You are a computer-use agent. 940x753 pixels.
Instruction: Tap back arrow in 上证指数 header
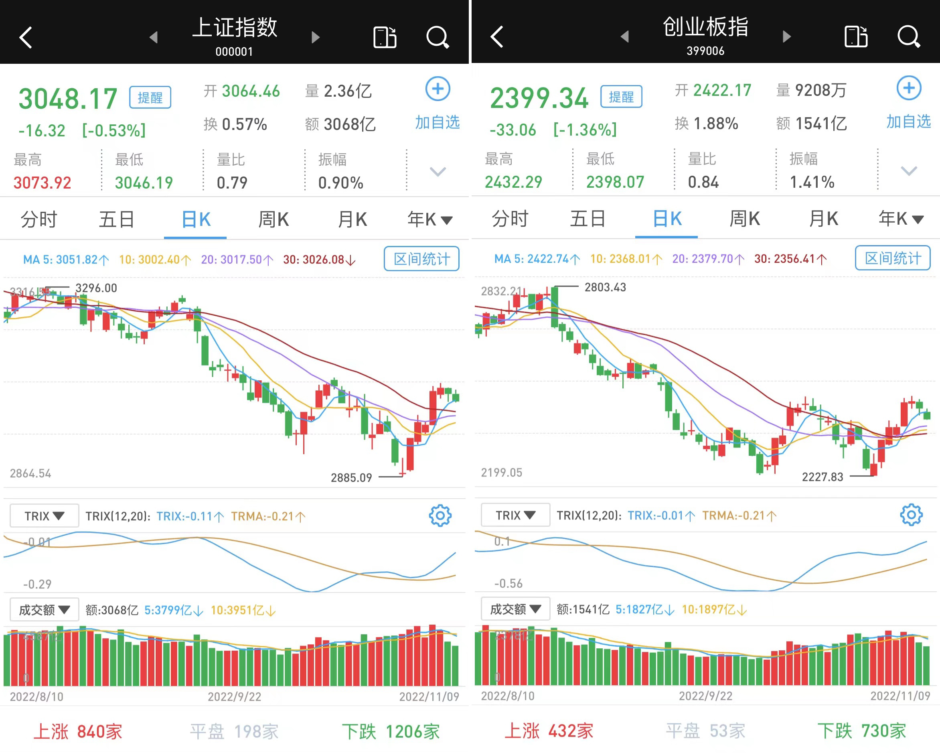click(26, 38)
